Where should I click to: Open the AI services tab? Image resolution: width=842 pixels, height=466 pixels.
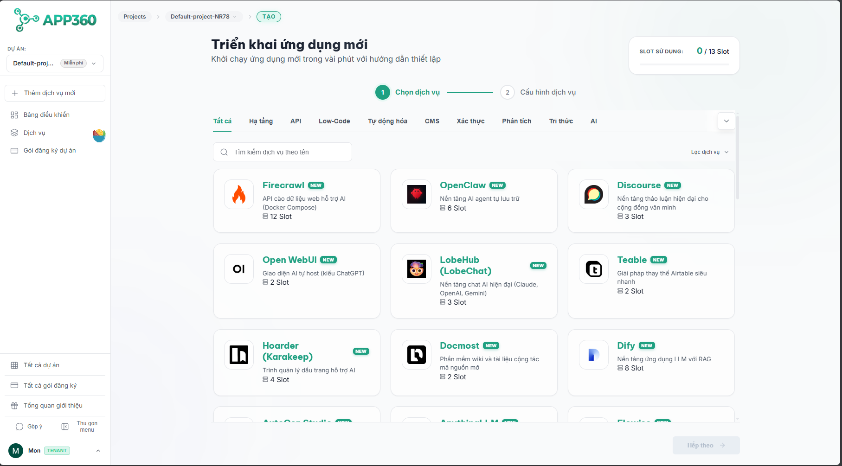(594, 121)
